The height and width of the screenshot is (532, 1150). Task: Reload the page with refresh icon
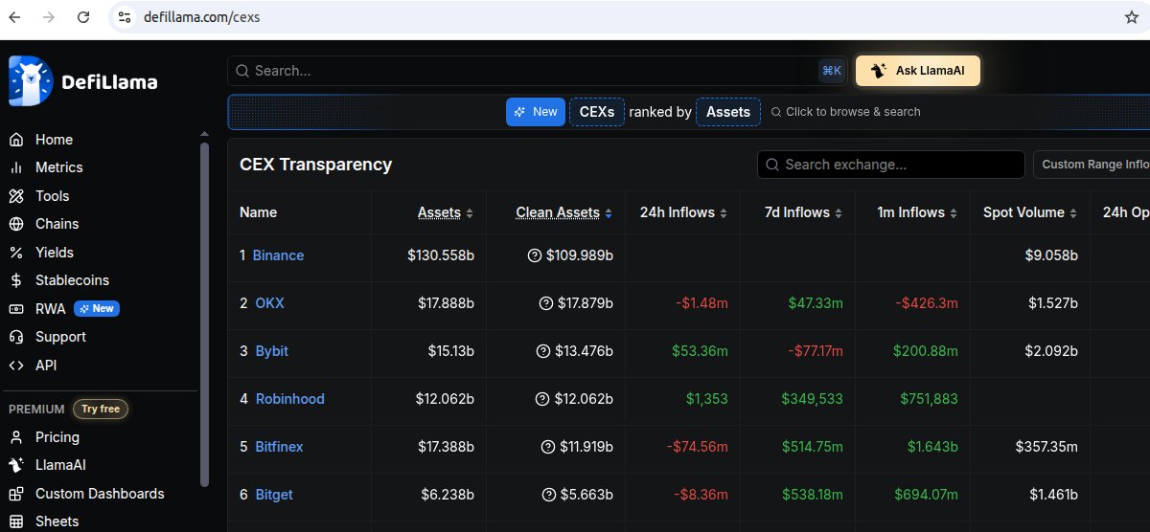pyautogui.click(x=83, y=17)
